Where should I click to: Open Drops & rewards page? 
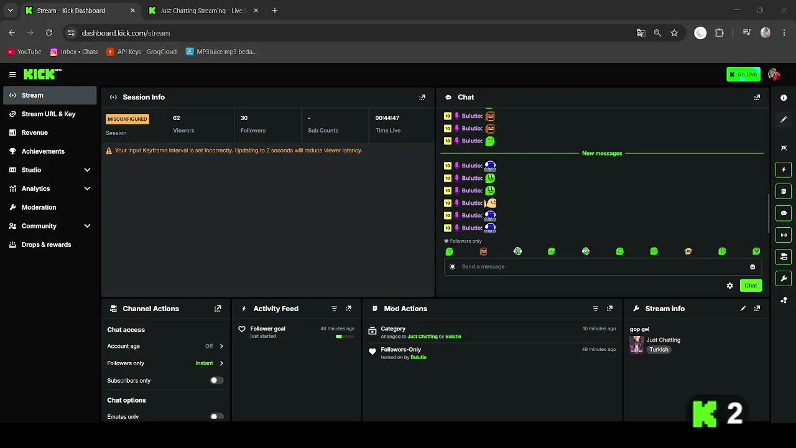pos(50,245)
